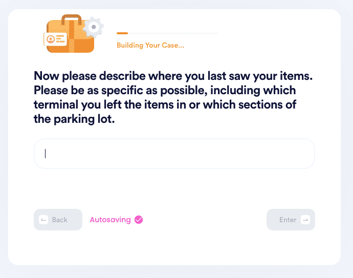Click the ID card badge on the briefcase
The width and height of the screenshot is (353, 278).
coord(55,39)
